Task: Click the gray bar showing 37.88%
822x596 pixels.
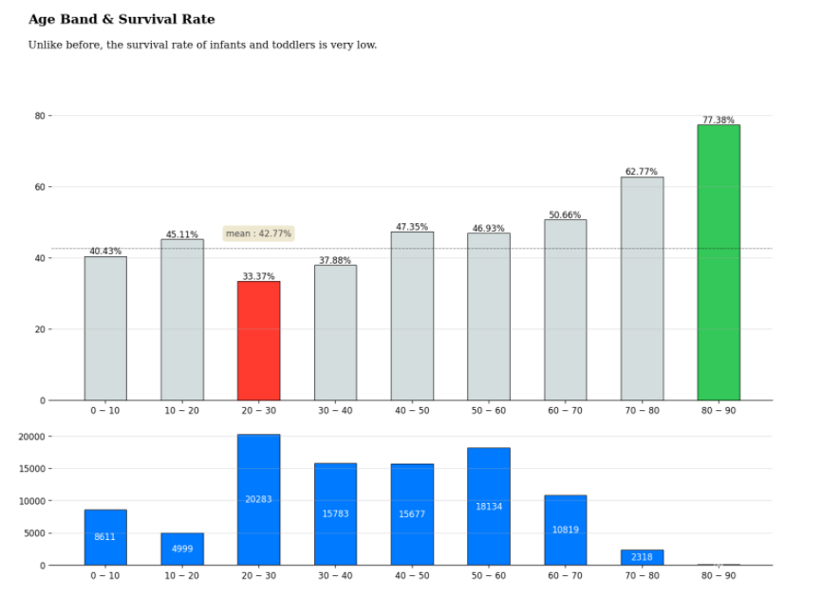Action: (x=335, y=332)
